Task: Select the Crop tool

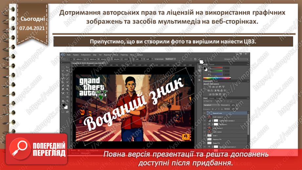Action: click(x=63, y=74)
